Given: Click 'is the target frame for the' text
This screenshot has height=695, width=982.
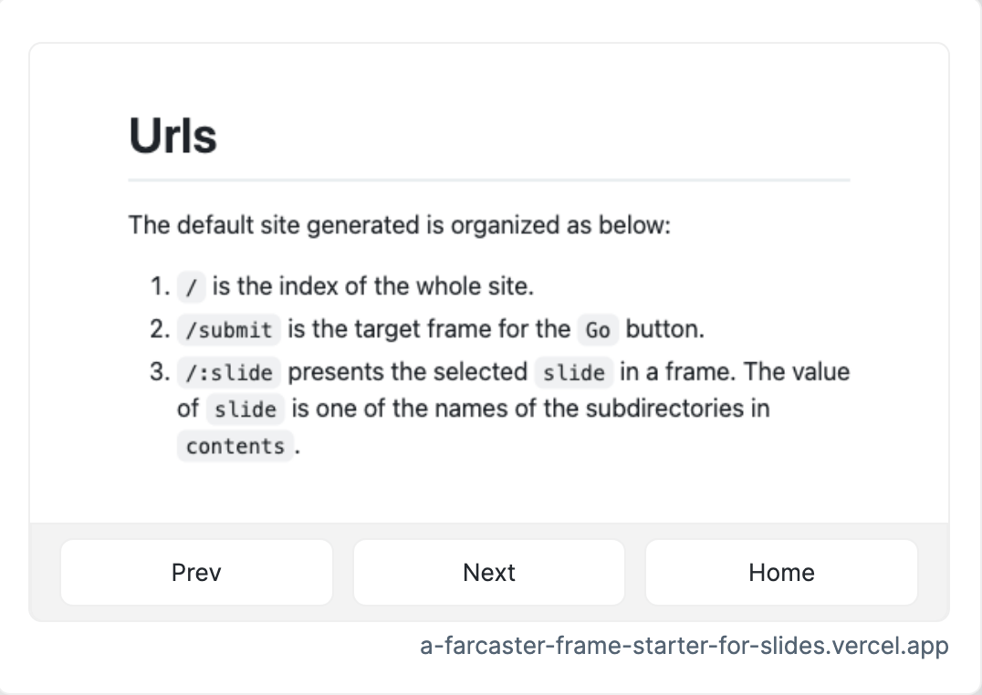Looking at the screenshot, I should coord(429,328).
